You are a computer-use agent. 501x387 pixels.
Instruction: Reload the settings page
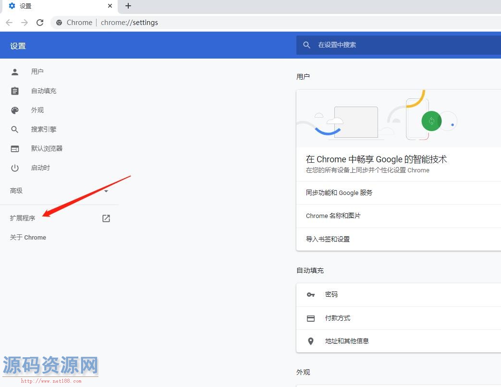(40, 23)
